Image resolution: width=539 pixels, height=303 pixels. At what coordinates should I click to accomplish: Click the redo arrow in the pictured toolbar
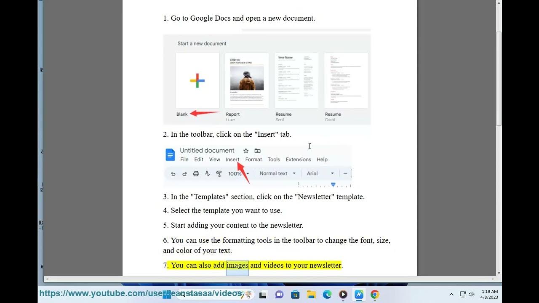tap(184, 173)
